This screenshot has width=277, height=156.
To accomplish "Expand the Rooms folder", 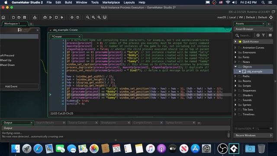I will click(x=235, y=81).
